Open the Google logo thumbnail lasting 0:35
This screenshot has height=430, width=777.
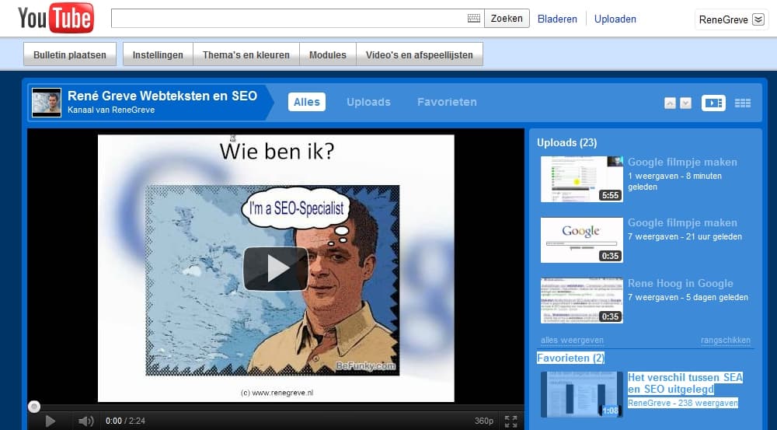582,240
